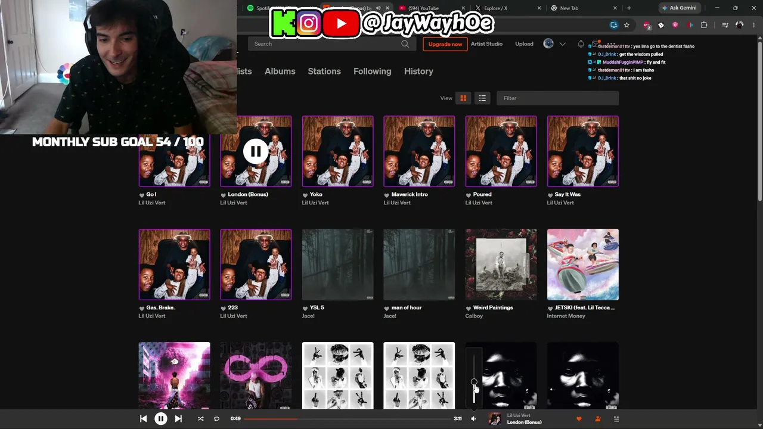Open the Maverick Intro track cover
Screen dimensions: 763x429
[x=419, y=151]
